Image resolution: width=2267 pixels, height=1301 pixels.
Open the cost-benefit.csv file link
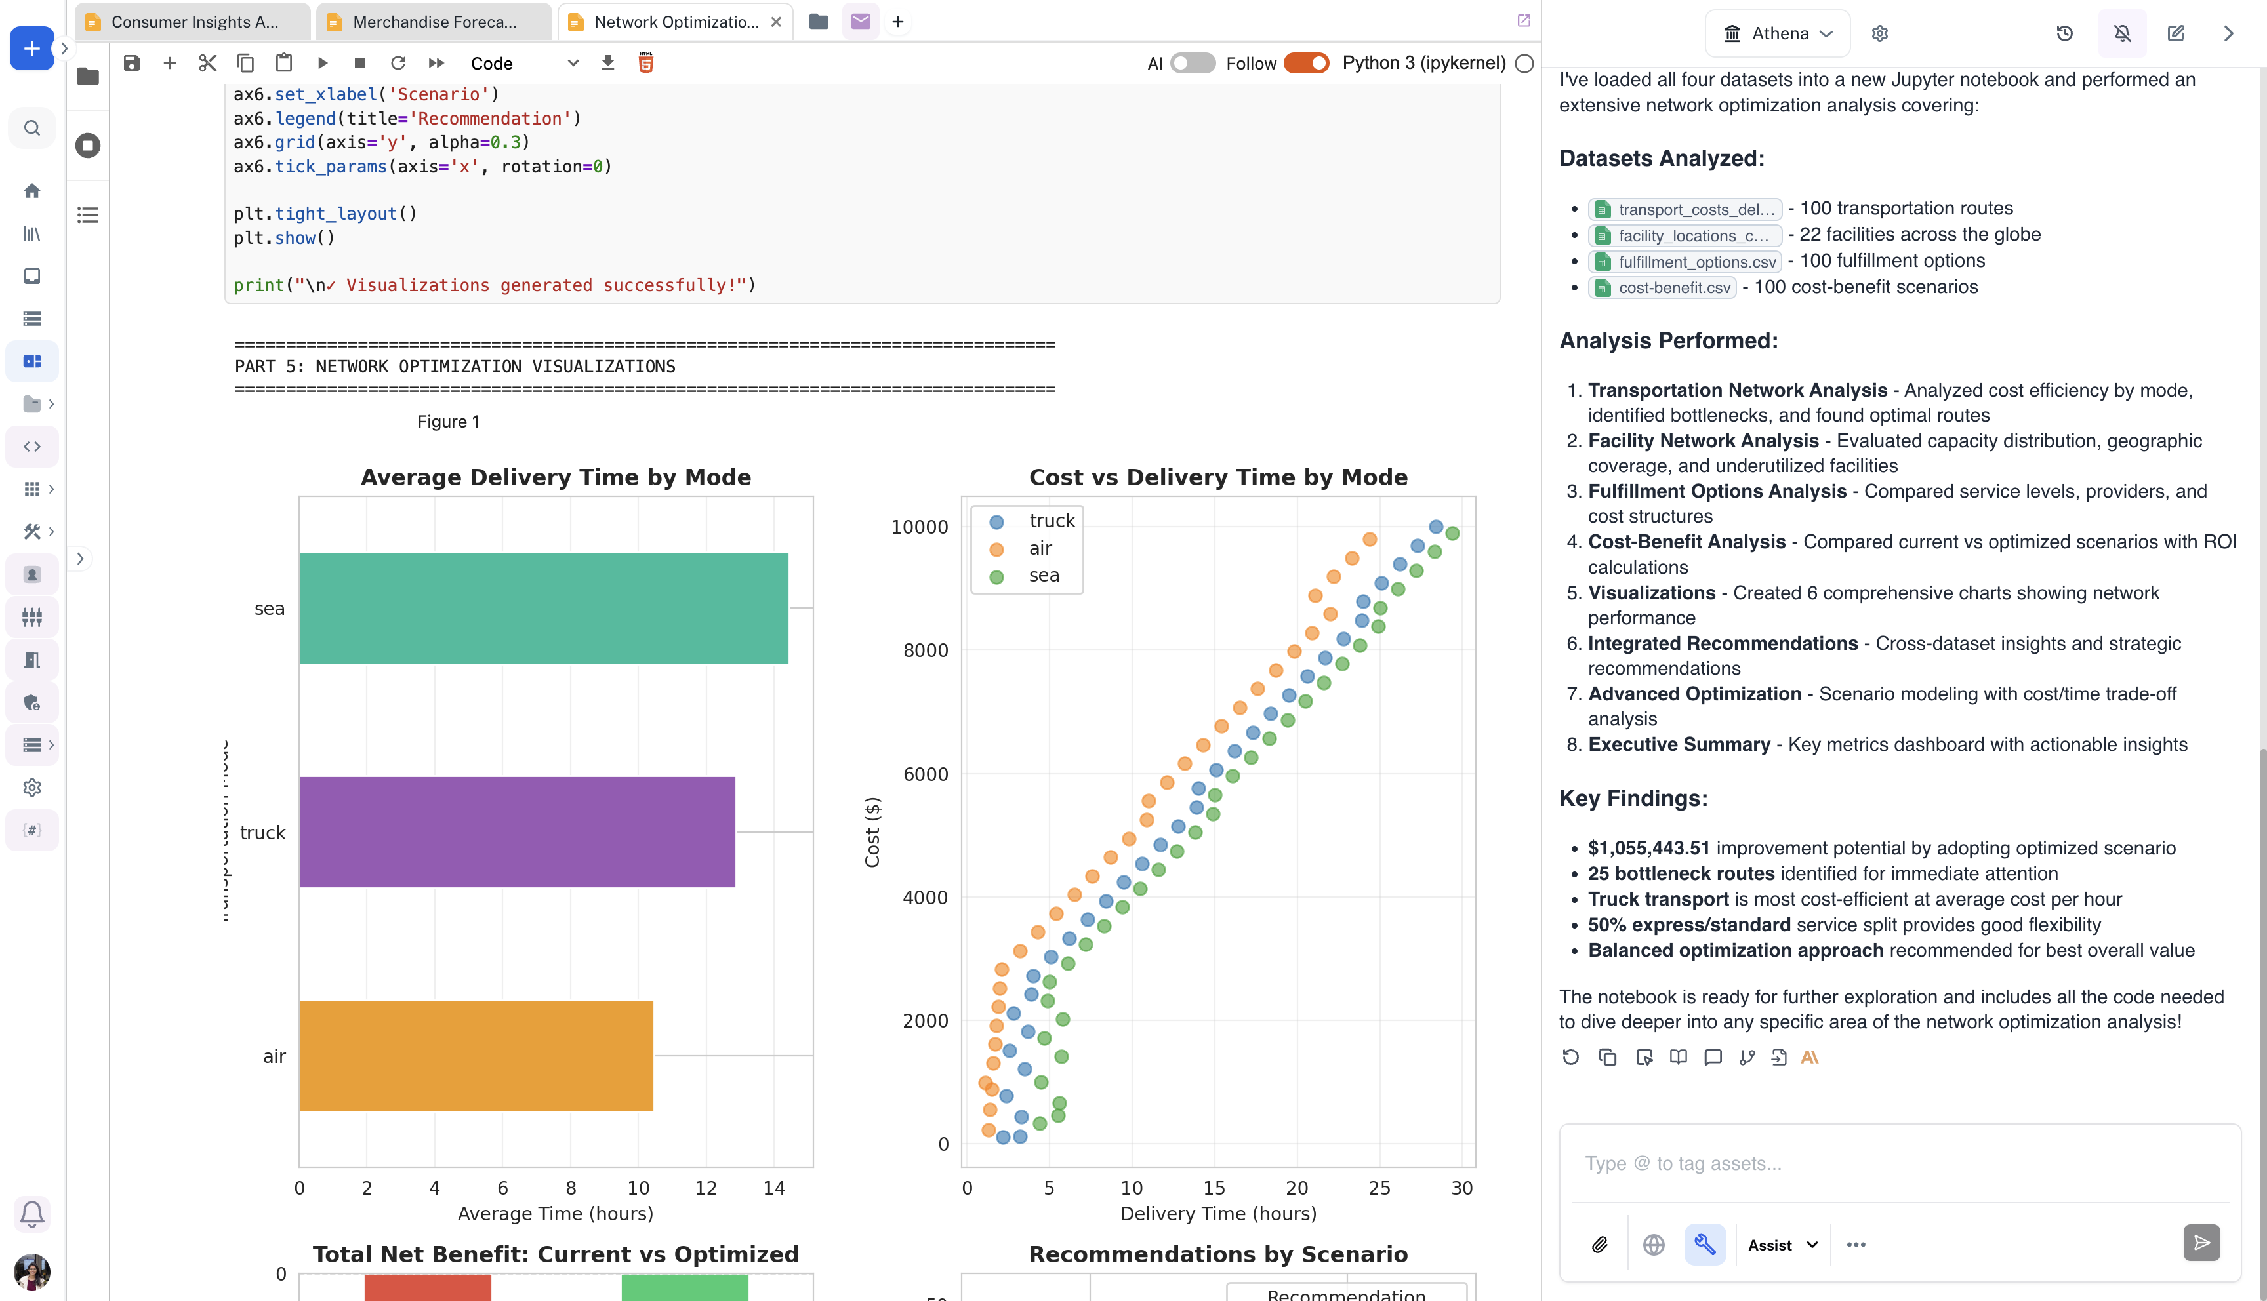pyautogui.click(x=1663, y=288)
